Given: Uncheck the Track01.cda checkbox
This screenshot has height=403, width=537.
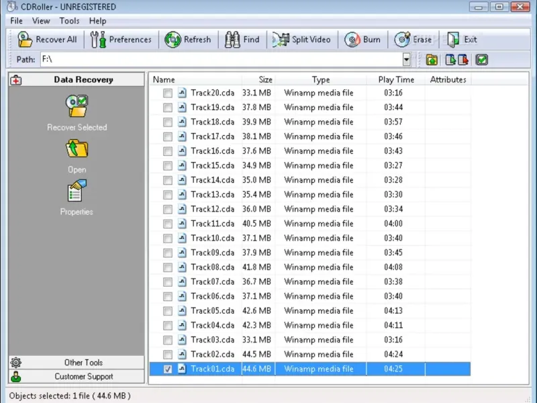Looking at the screenshot, I should [x=167, y=369].
